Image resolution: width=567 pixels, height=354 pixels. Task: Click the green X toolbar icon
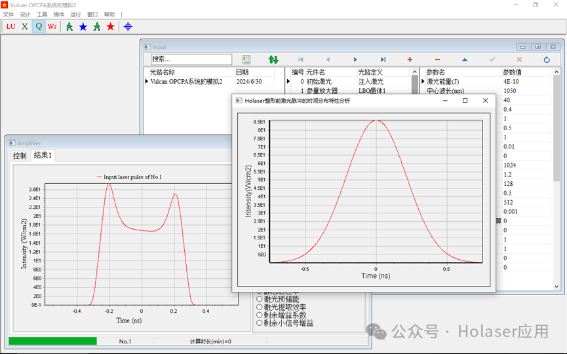click(25, 26)
